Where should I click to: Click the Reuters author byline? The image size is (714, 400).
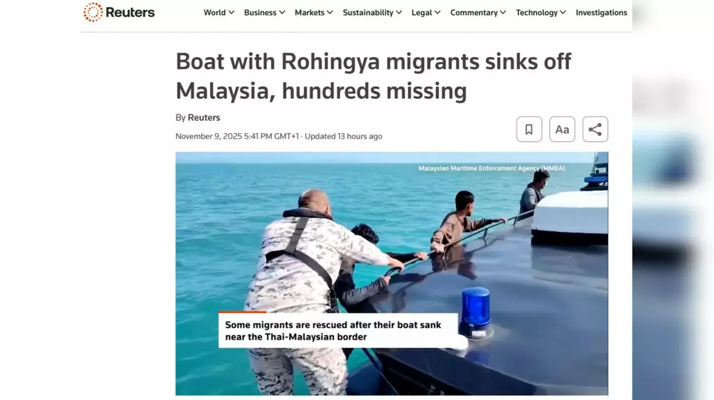[204, 117]
